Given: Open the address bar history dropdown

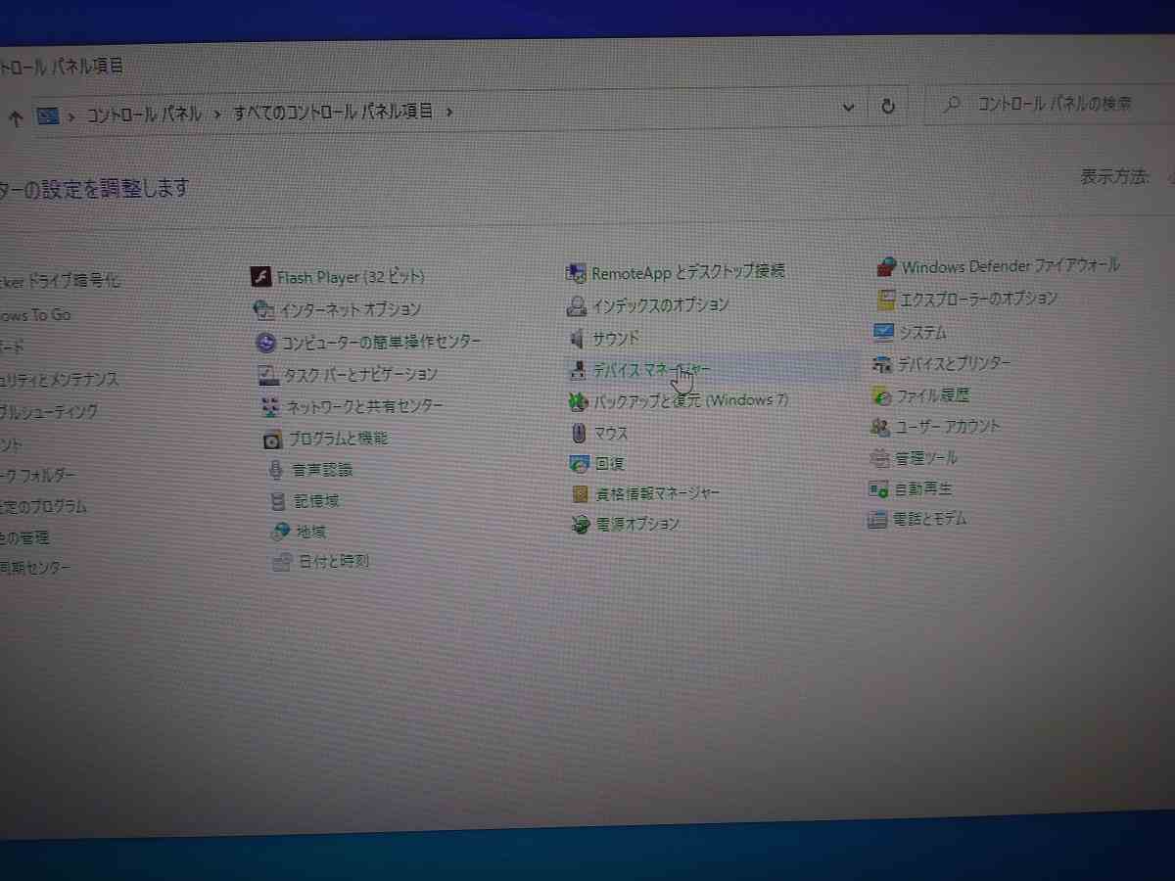Looking at the screenshot, I should click(849, 107).
